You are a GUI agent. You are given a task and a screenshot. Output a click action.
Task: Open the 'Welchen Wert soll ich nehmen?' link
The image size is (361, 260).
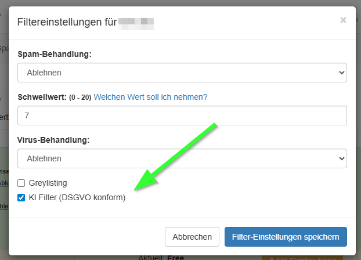point(150,97)
